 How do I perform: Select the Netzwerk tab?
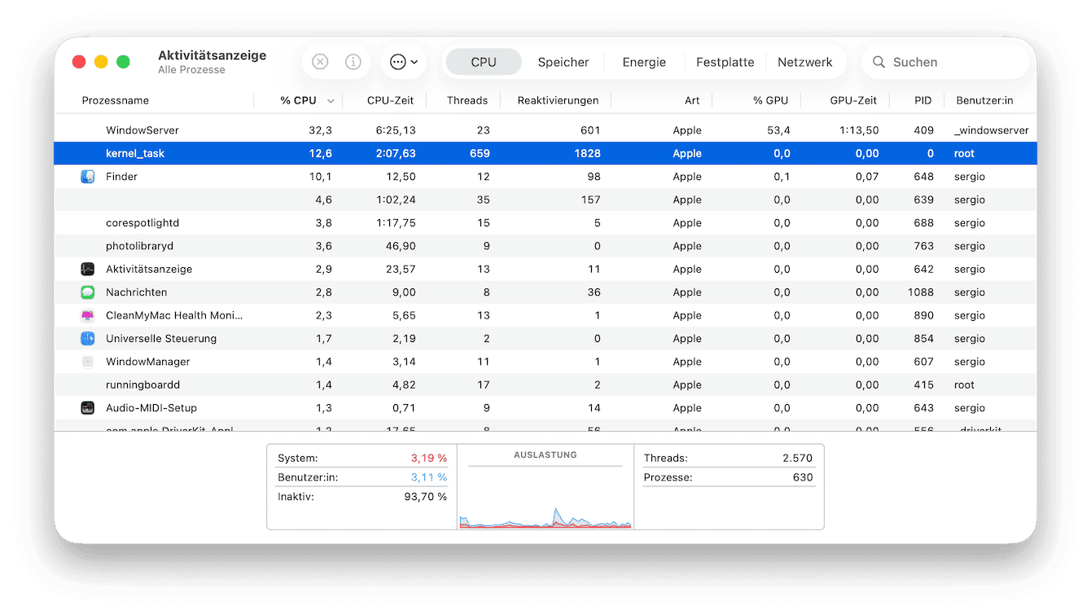(805, 62)
